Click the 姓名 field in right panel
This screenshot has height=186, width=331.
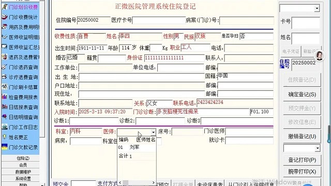306,39
